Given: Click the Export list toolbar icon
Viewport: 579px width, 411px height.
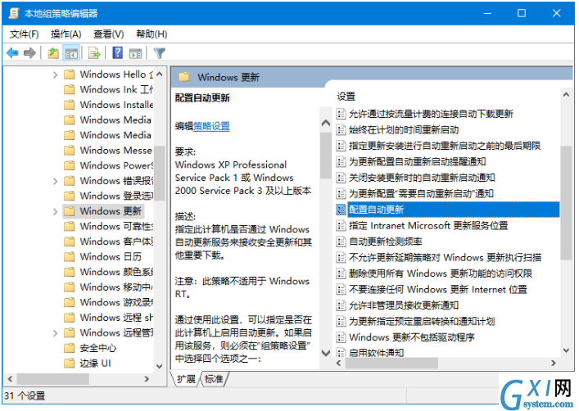Looking at the screenshot, I should pos(94,53).
